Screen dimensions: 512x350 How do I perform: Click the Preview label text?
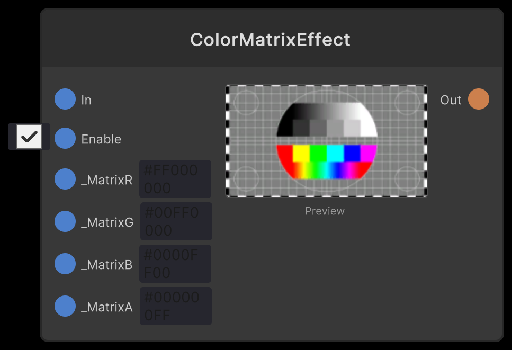coord(325,211)
